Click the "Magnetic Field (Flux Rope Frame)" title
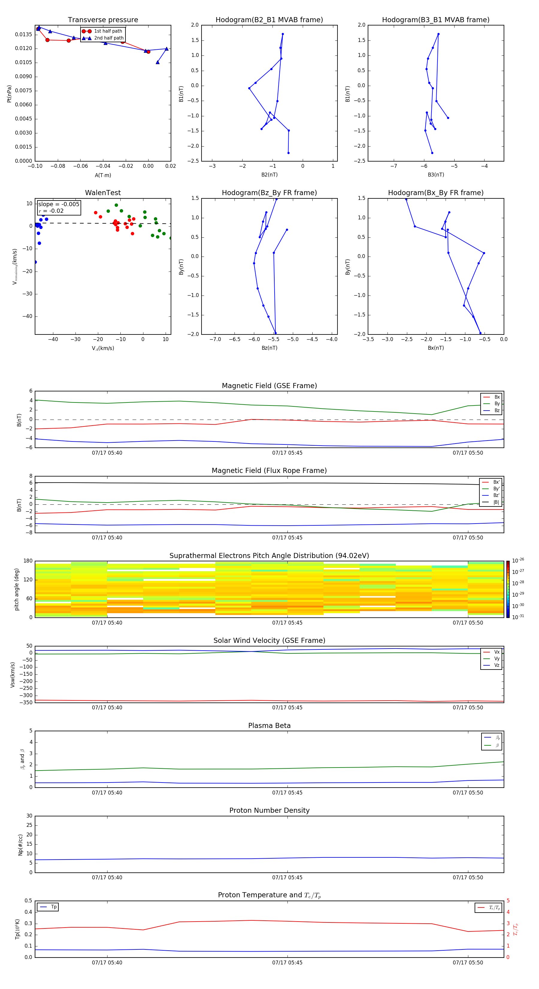 269,471
